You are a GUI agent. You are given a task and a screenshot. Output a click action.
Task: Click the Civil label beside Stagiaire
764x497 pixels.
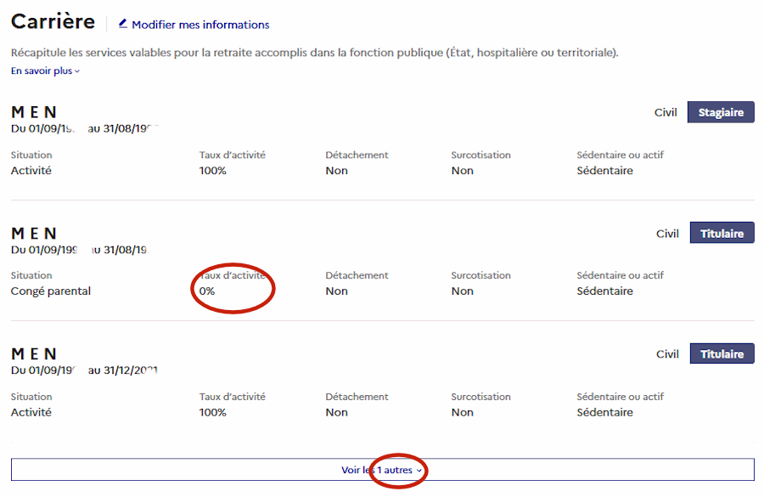pyautogui.click(x=666, y=112)
